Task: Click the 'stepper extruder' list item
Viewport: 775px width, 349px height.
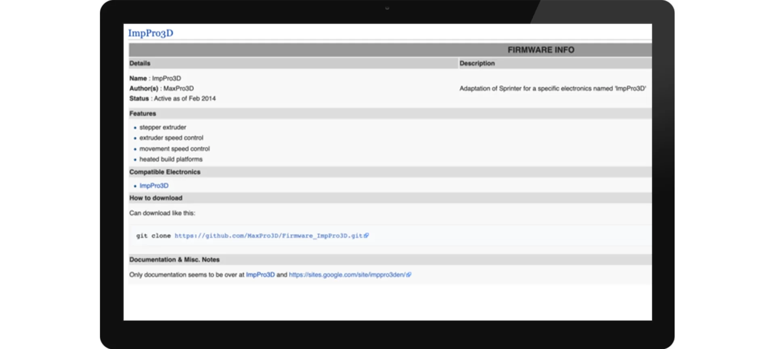Action: 163,127
